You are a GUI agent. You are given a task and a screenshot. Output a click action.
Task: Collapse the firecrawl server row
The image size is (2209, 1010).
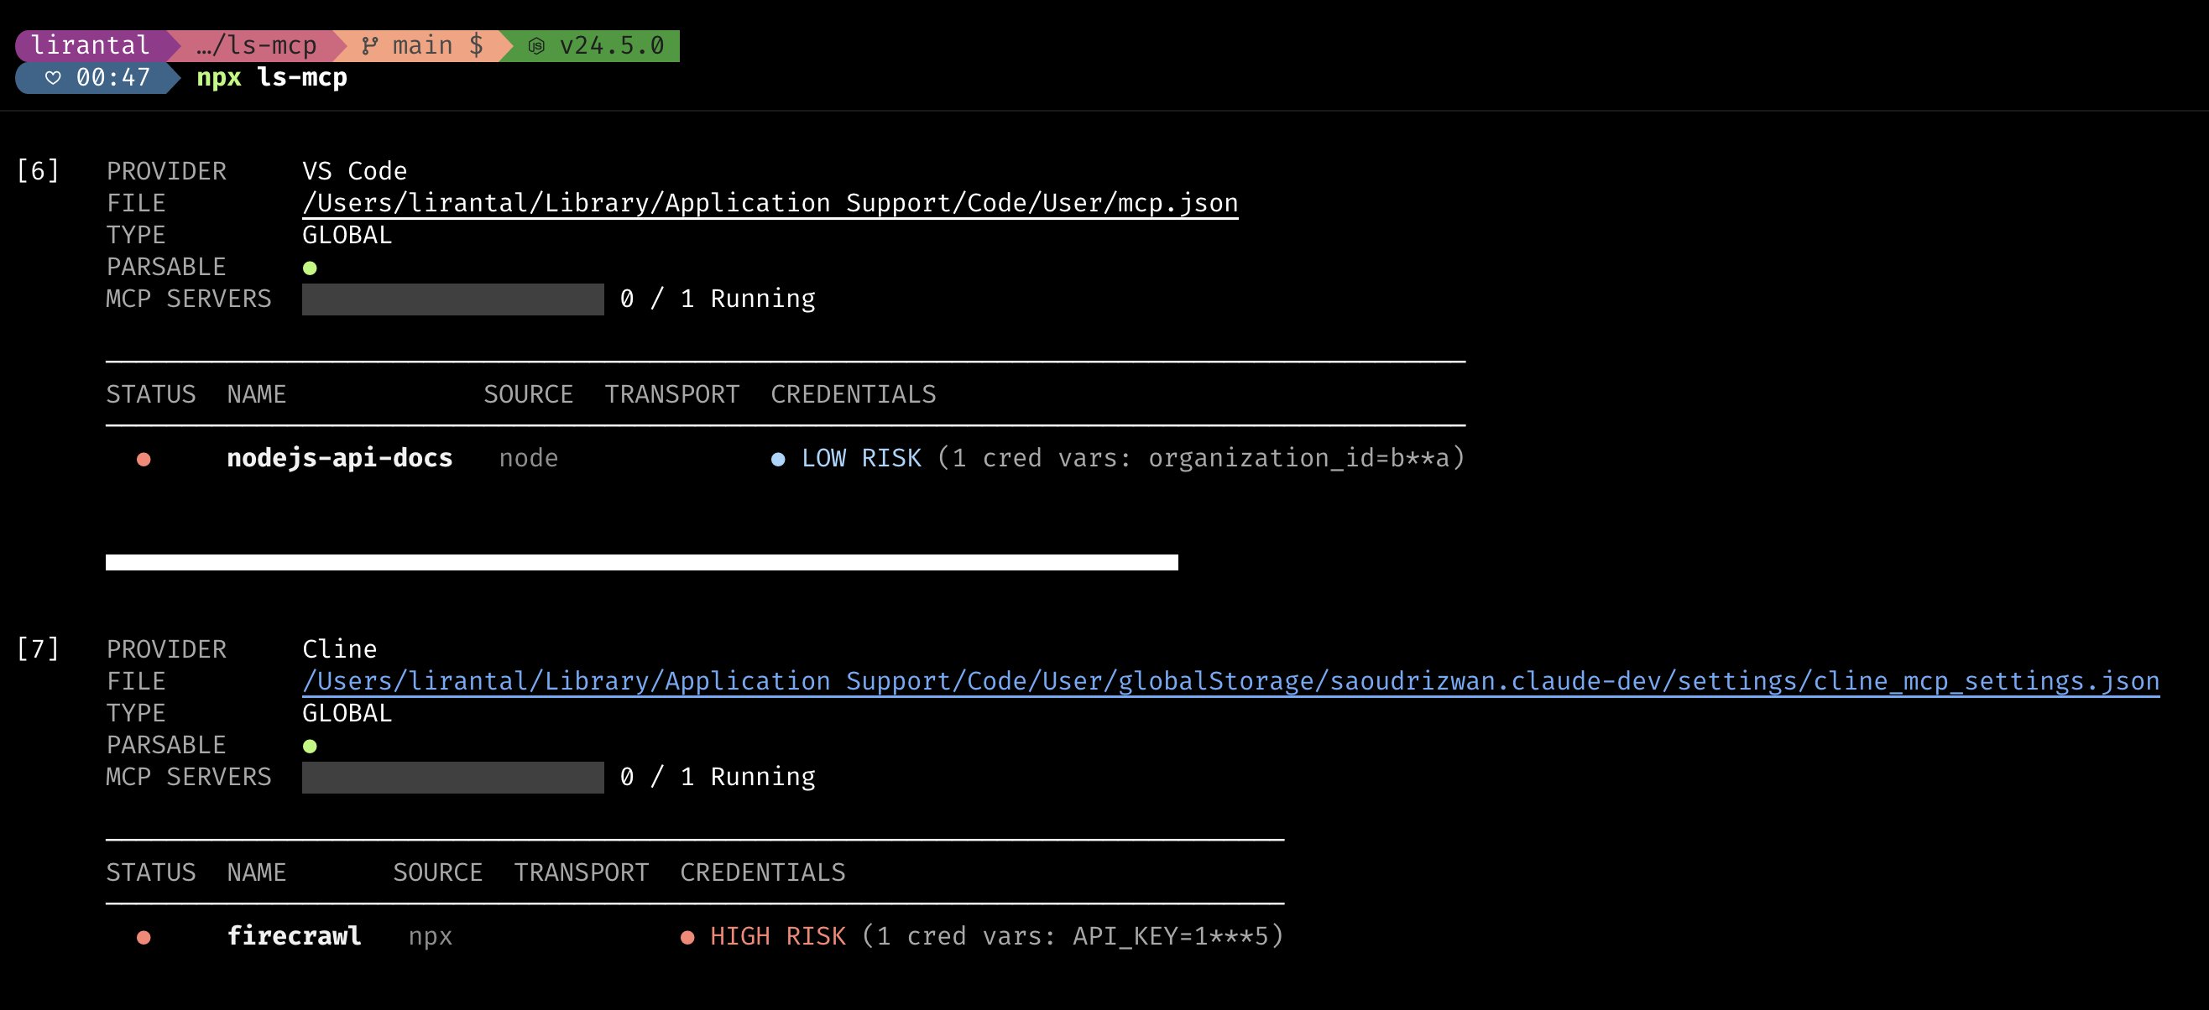tap(295, 936)
